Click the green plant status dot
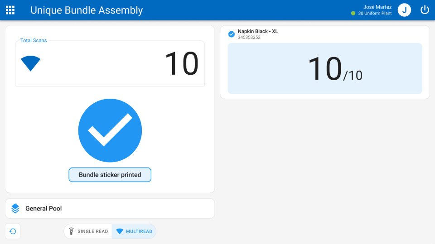The width and height of the screenshot is (435, 244). 353,14
